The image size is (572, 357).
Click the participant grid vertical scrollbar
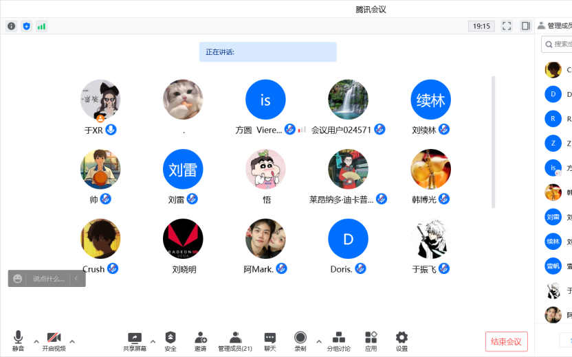click(x=493, y=142)
